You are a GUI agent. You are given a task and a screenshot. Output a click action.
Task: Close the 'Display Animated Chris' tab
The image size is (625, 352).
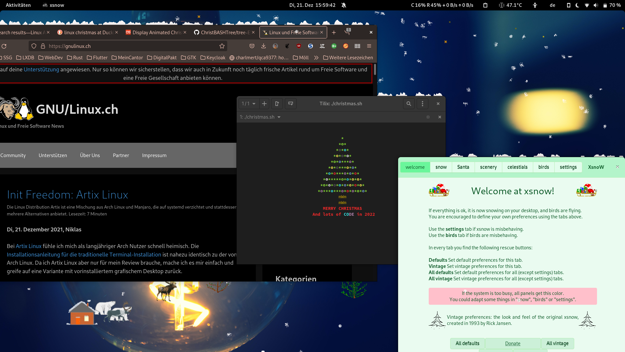pyautogui.click(x=185, y=33)
